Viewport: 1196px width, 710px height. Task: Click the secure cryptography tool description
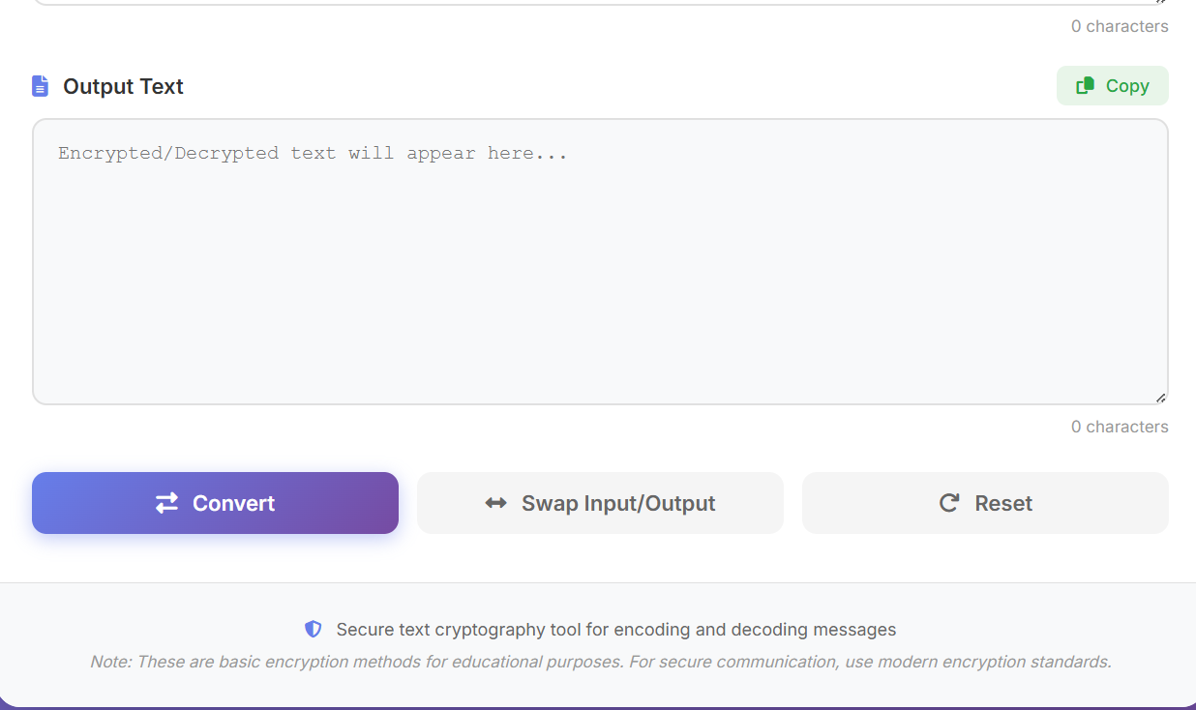[615, 629]
